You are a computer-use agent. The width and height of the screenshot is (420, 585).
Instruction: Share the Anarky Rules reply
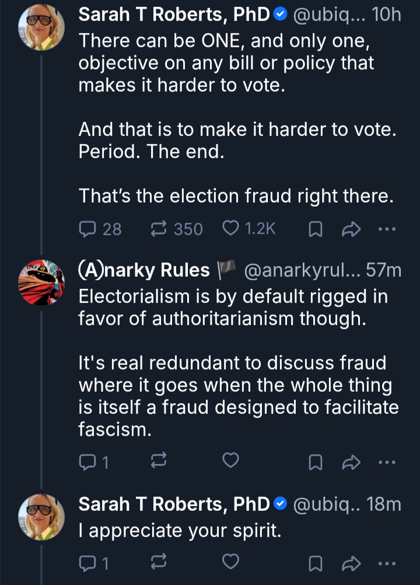351,462
